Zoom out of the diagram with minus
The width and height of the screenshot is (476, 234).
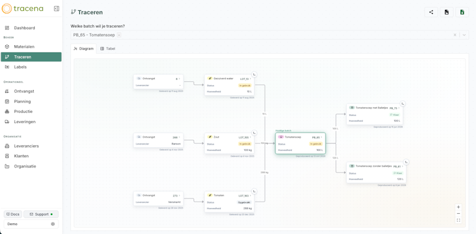(x=458, y=214)
